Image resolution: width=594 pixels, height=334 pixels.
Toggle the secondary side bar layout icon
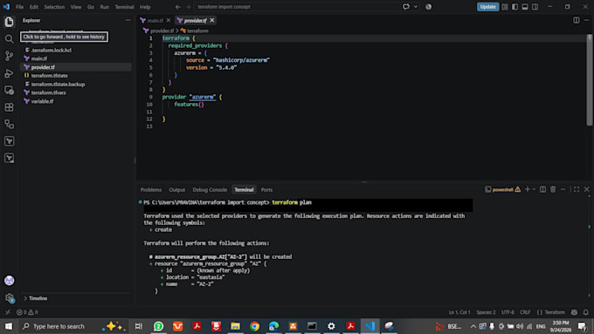[535, 7]
